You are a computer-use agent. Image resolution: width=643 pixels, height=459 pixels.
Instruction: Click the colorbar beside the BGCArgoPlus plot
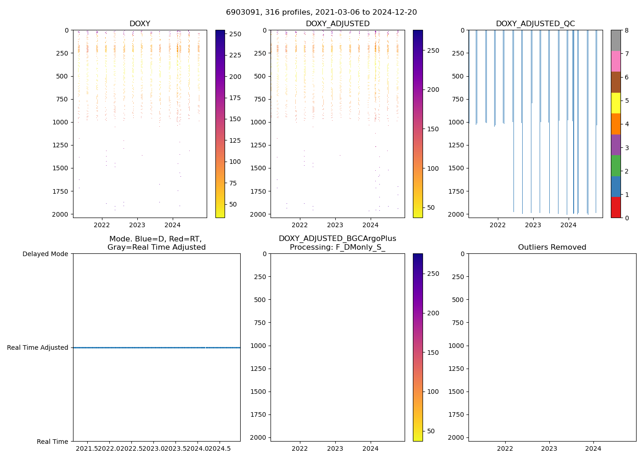(x=417, y=347)
